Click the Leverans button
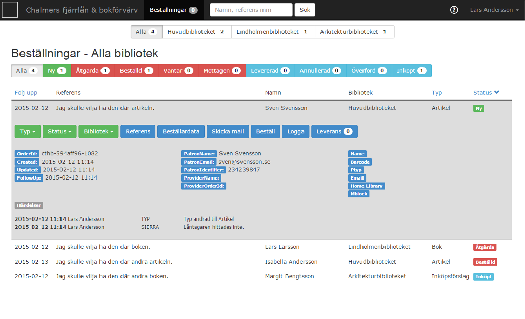 click(334, 132)
